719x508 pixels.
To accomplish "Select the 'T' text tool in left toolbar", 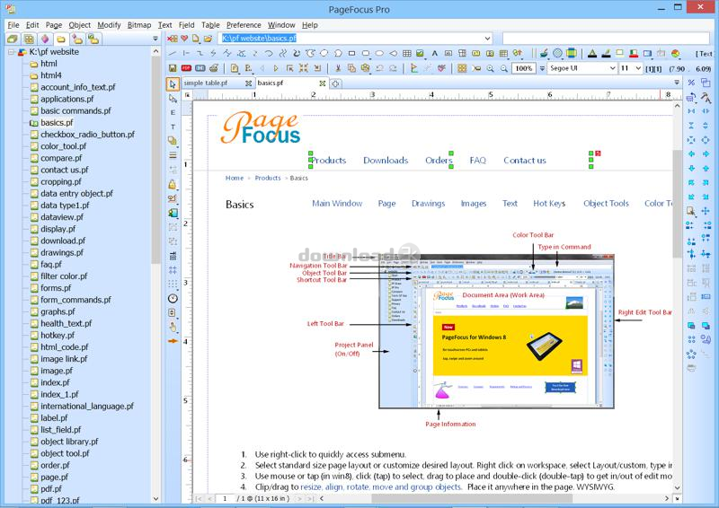I will (173, 127).
